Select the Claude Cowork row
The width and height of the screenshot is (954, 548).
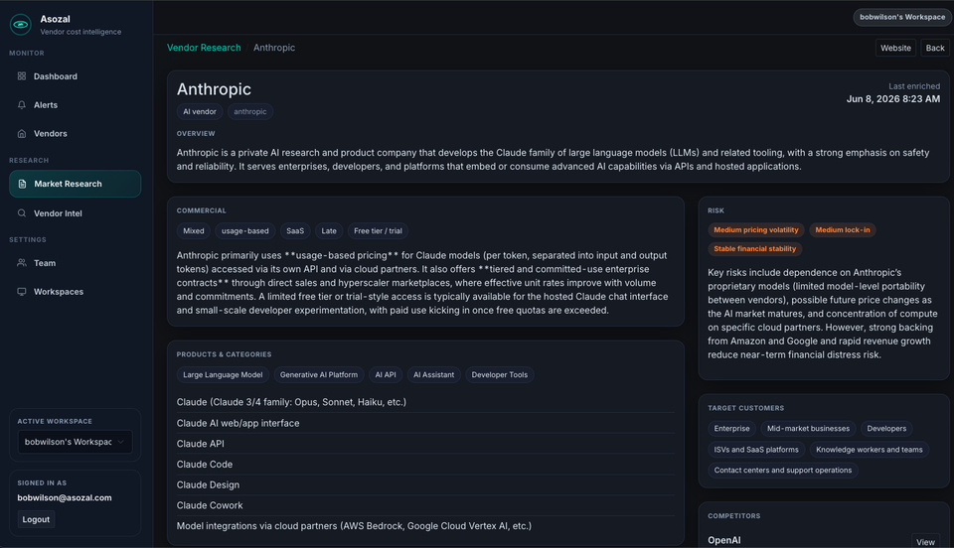(425, 505)
